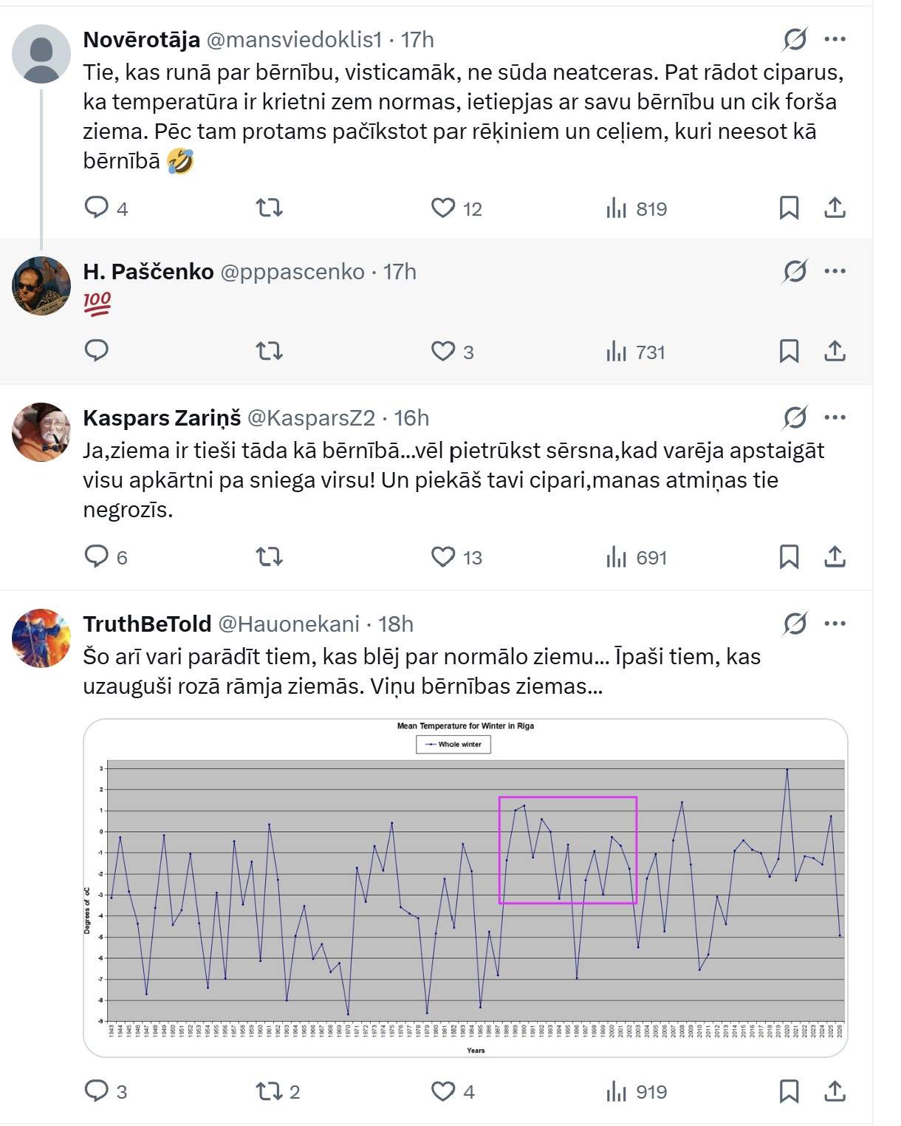Open @KasparsZ2 profile handle

311,418
